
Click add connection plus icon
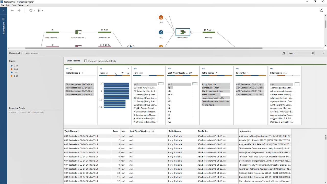pos(4,19)
